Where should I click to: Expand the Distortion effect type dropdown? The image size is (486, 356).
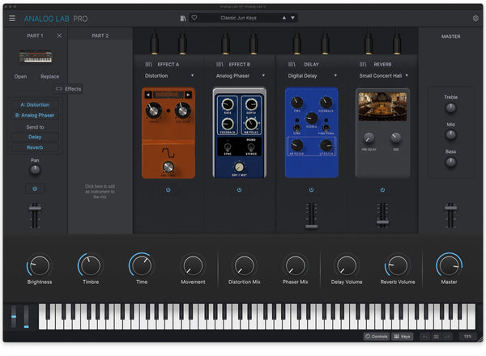(193, 75)
